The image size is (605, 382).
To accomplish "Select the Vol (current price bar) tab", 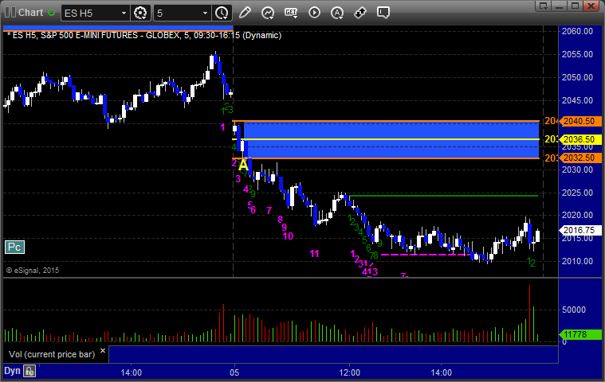I will pos(48,353).
